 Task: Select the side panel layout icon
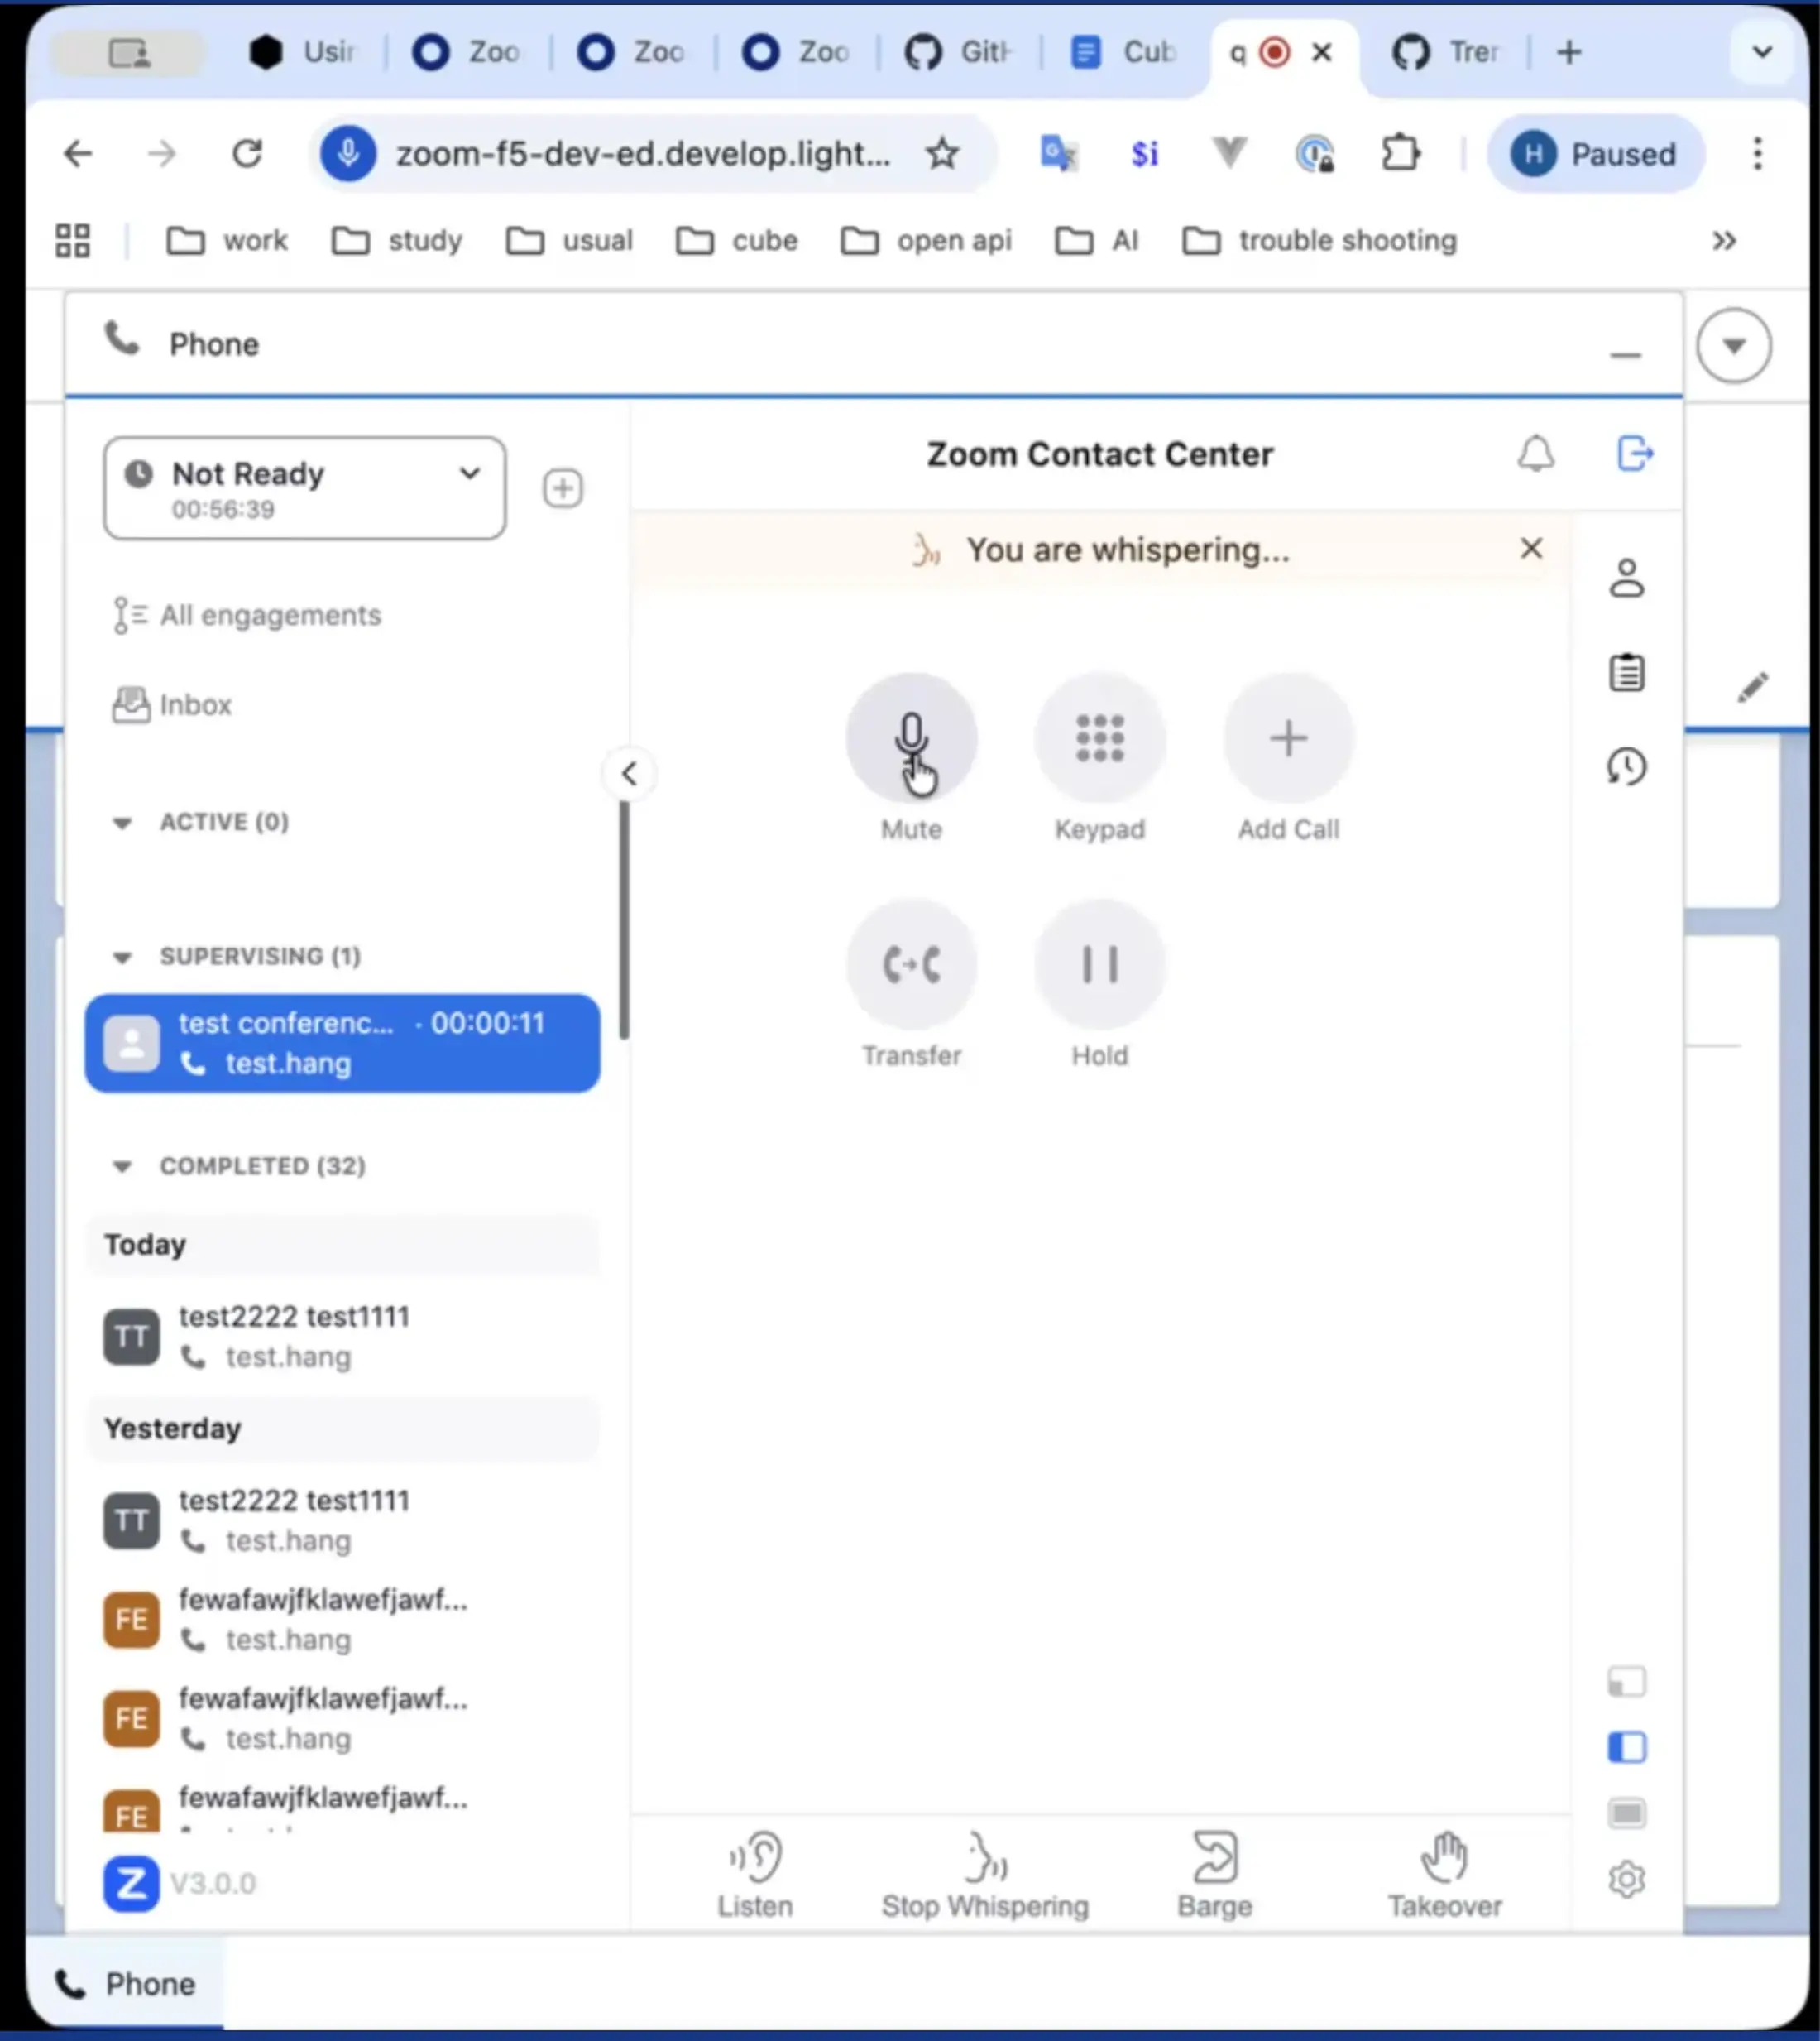tap(1627, 1747)
